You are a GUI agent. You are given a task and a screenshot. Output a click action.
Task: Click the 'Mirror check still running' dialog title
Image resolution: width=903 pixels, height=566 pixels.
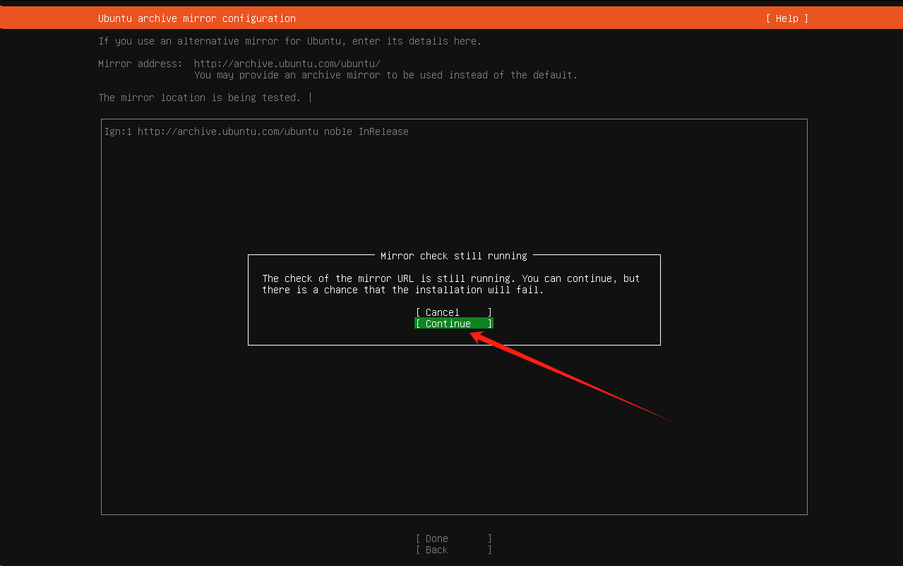454,256
